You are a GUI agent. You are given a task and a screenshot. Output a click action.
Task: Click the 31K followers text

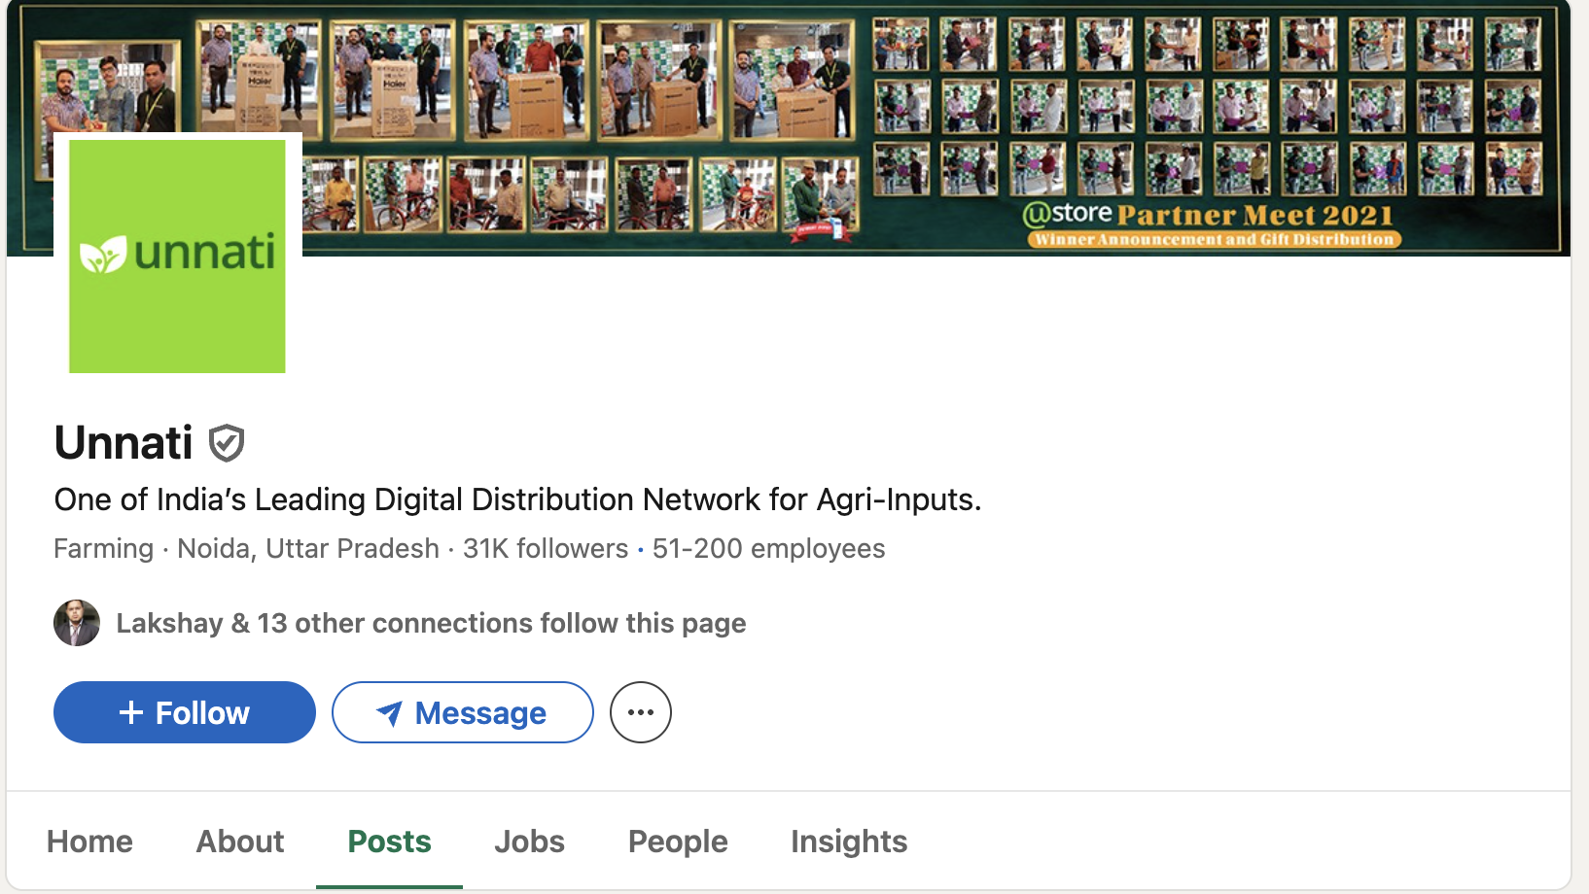(546, 549)
